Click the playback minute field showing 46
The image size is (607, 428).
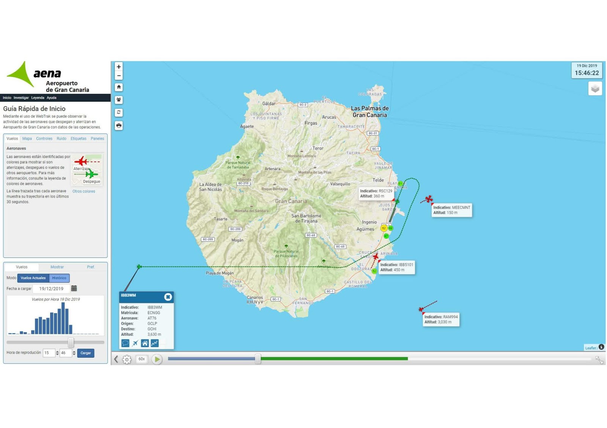(65, 353)
